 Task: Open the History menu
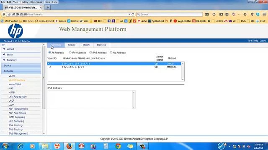tap(24, 2)
